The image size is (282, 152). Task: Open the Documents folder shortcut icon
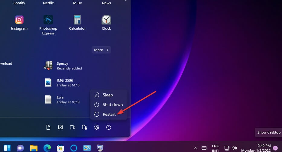(x=48, y=127)
